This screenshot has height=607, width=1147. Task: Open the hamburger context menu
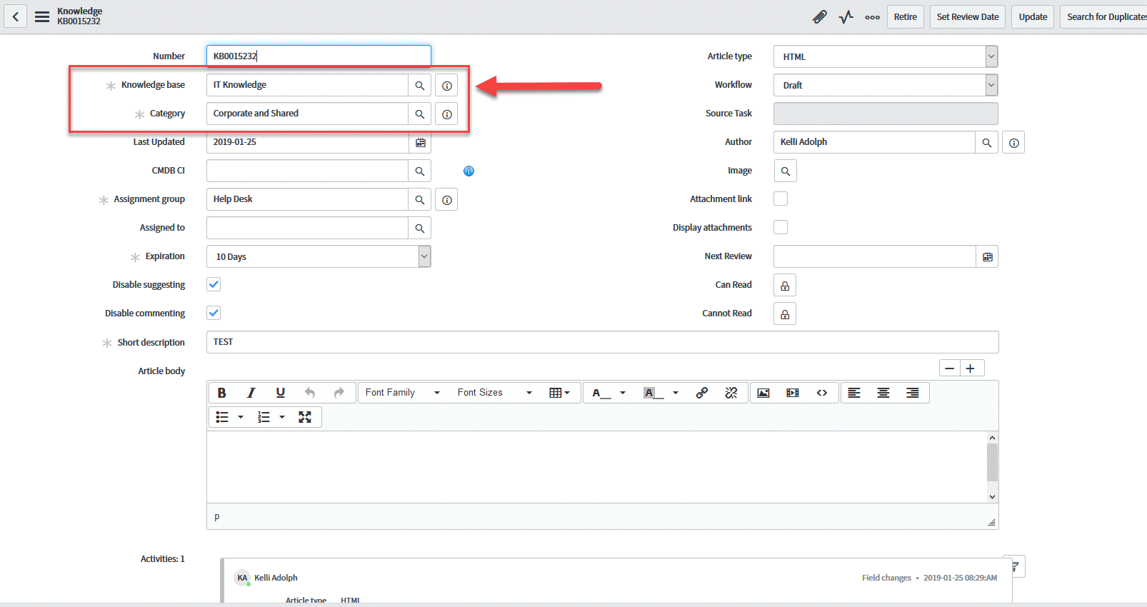[x=42, y=16]
